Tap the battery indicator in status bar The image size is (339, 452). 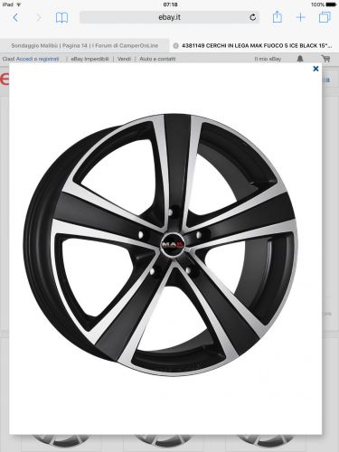331,5
